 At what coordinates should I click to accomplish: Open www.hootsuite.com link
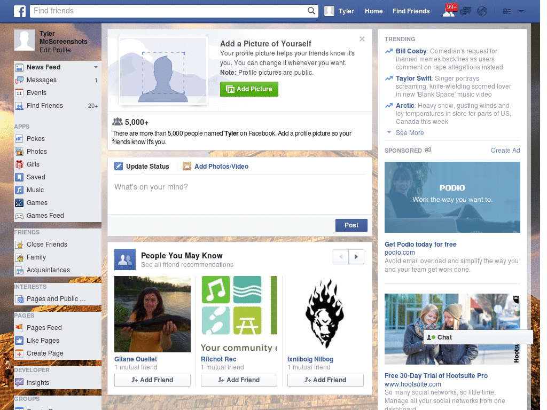tap(413, 384)
